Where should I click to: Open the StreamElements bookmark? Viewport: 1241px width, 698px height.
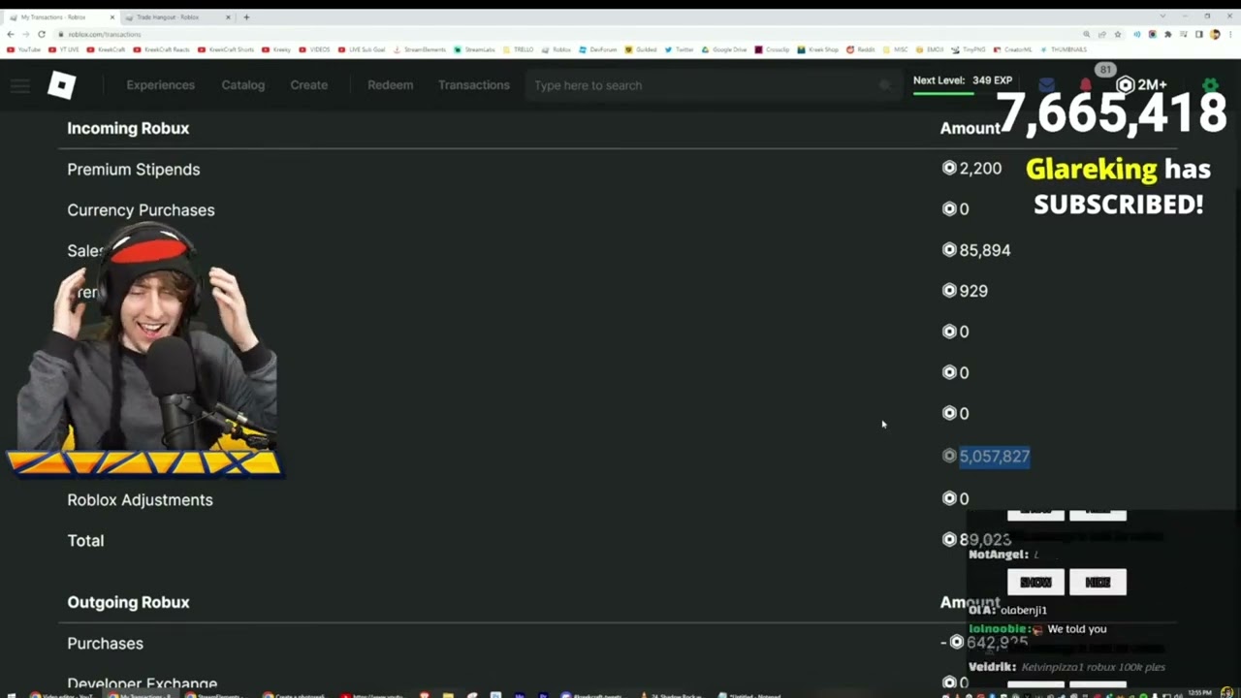click(x=419, y=49)
